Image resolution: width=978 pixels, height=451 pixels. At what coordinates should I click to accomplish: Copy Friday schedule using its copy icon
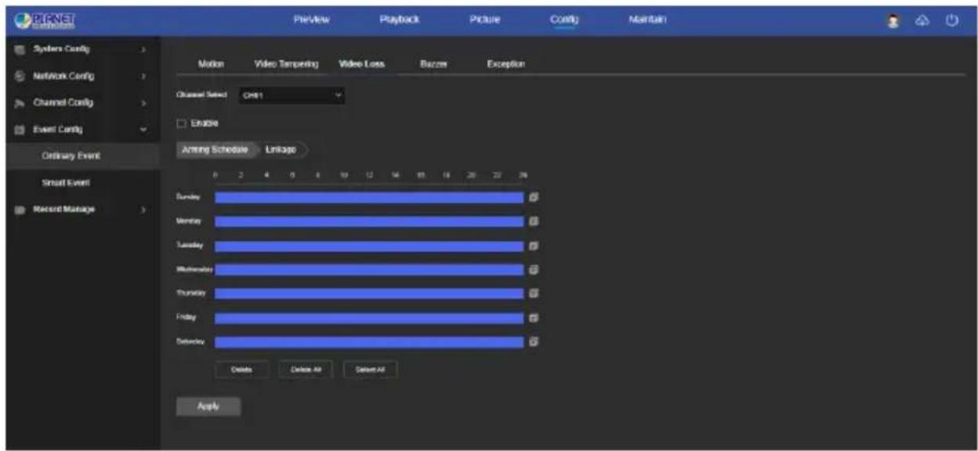(533, 318)
